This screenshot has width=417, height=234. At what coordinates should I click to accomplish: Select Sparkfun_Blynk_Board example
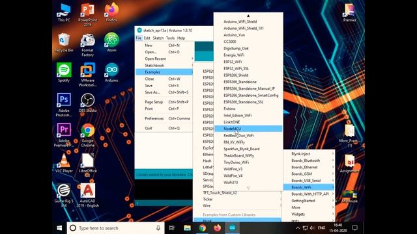click(248, 149)
